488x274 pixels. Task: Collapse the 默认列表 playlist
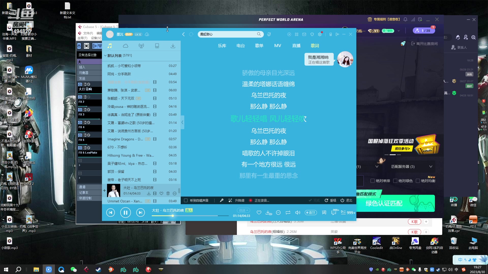[x=105, y=56]
